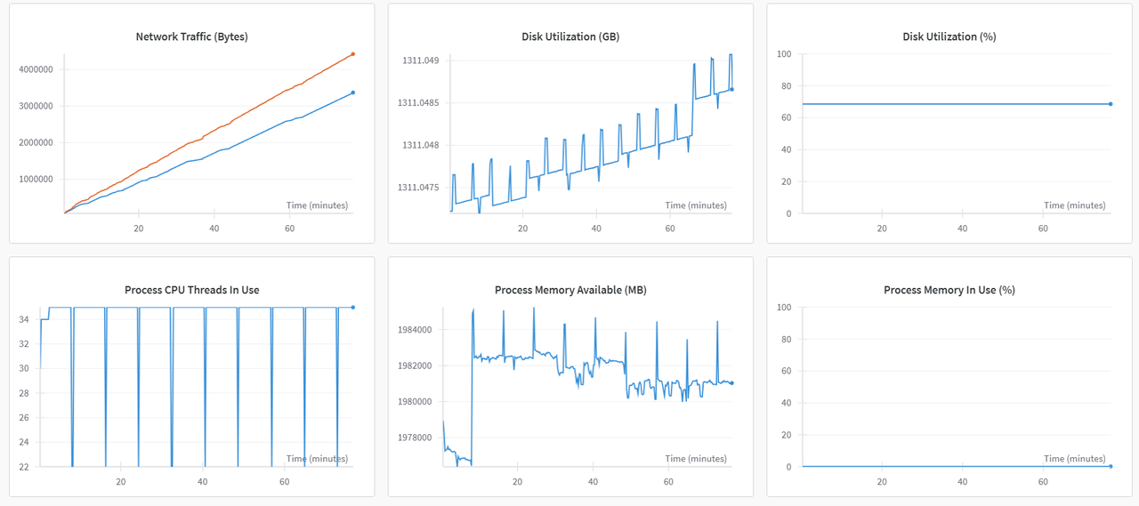Click the orange line's end point marker
This screenshot has height=506, width=1139.
[353, 54]
